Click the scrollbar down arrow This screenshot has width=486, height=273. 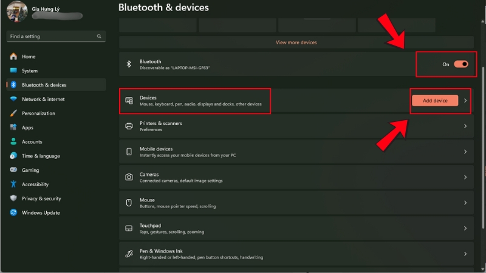point(483,269)
